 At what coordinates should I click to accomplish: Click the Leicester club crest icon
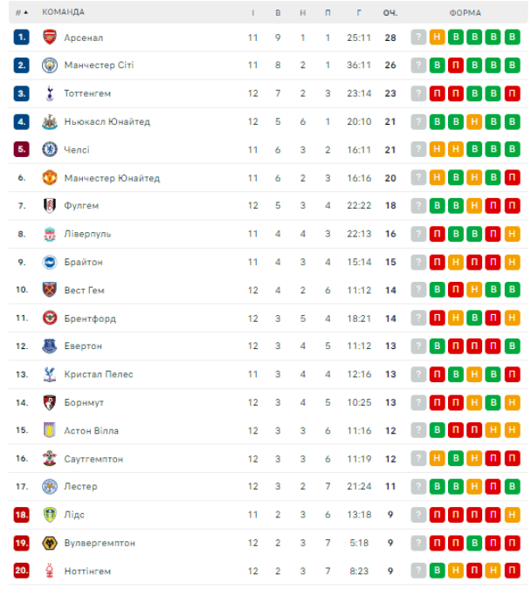49,487
